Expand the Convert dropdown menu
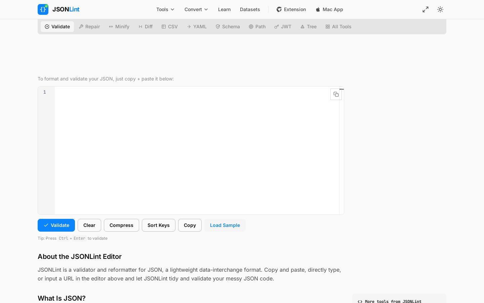 (196, 9)
